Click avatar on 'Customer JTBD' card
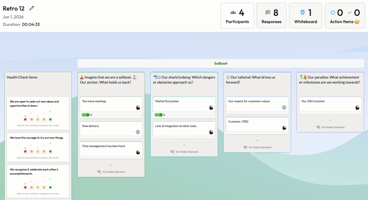This screenshot has height=200, width=368. click(284, 128)
